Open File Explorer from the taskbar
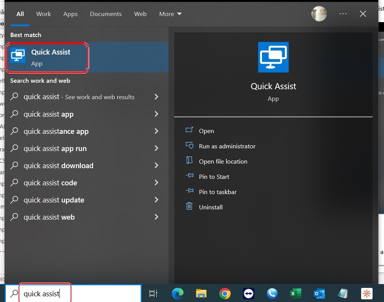Screen dimensions: 384x302 201,293
